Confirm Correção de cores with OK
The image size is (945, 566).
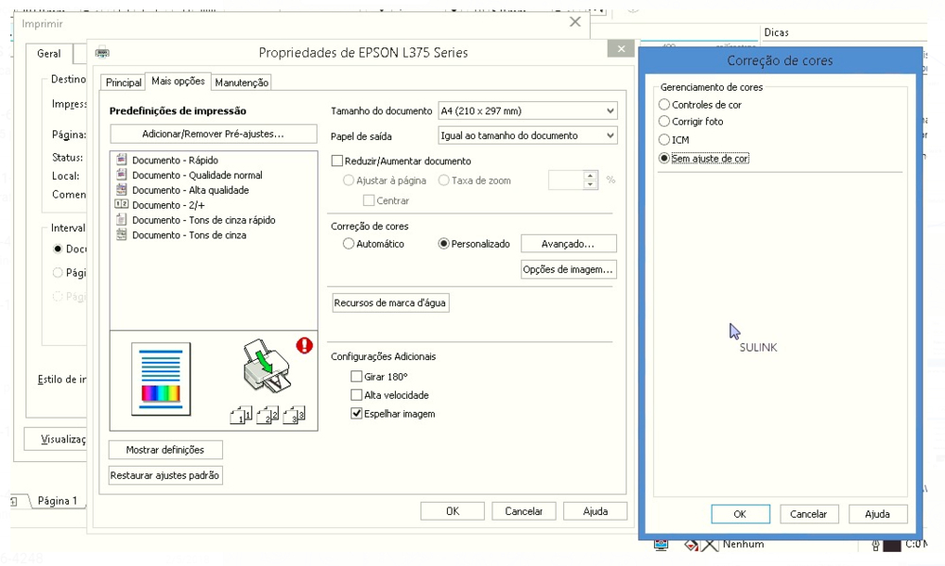pyautogui.click(x=740, y=514)
